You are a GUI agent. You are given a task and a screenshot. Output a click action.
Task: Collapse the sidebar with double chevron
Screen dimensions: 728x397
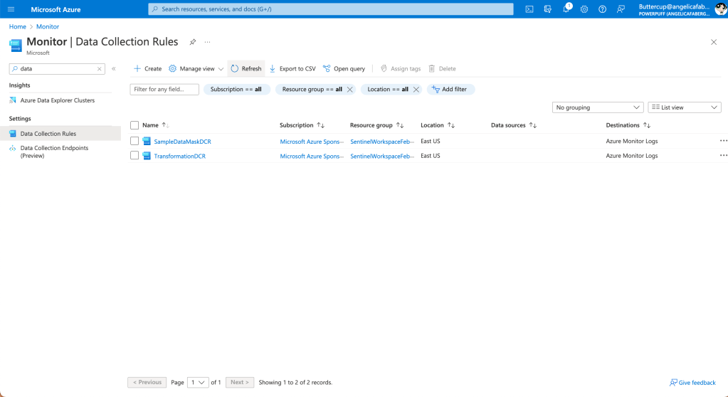[114, 69]
